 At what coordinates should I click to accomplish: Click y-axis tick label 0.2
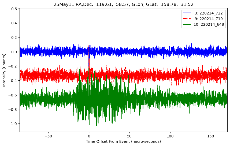point(14,38)
